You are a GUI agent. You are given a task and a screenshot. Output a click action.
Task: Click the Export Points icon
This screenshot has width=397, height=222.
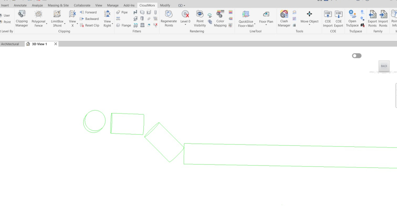(372, 15)
